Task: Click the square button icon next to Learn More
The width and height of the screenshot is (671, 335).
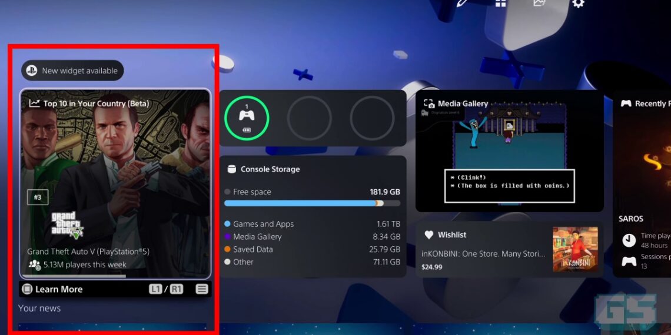Action: click(x=27, y=289)
